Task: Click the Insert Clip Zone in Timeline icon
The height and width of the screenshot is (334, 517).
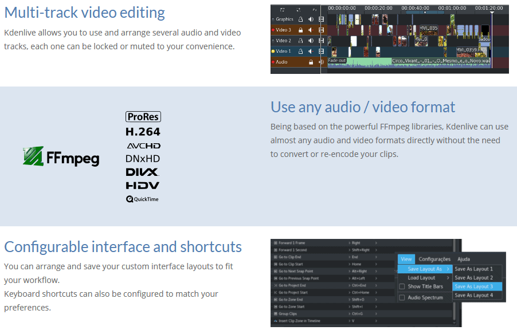Action: click(x=276, y=321)
